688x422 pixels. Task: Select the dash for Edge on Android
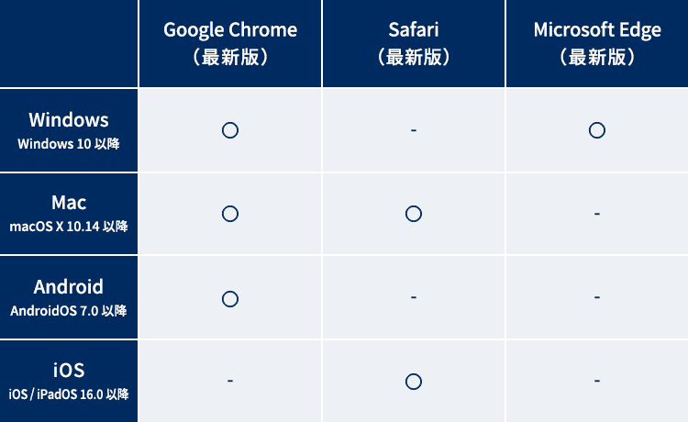pyautogui.click(x=597, y=298)
